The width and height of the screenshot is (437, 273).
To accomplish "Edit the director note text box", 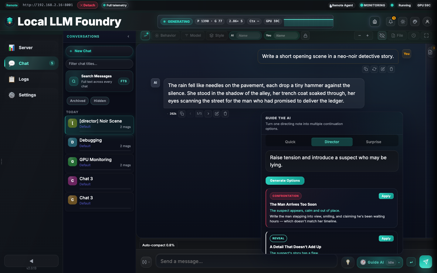I will tap(332, 161).
